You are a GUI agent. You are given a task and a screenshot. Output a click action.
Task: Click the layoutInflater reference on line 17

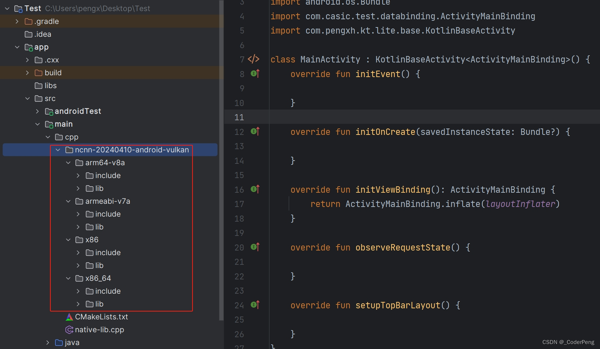[520, 204]
